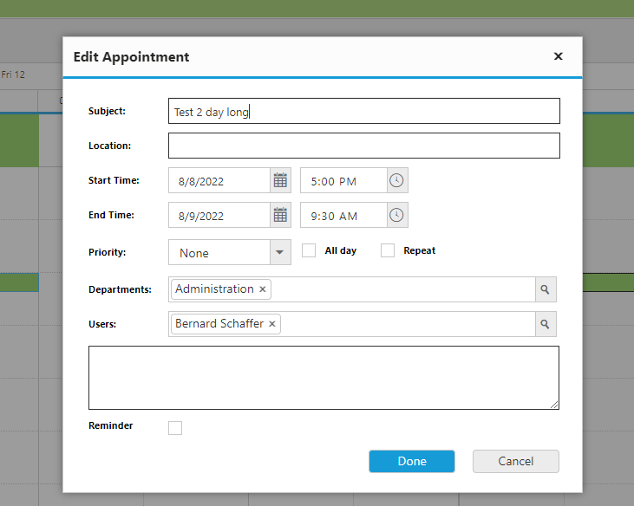
Task: Cancel the appointment edit
Action: coord(516,461)
